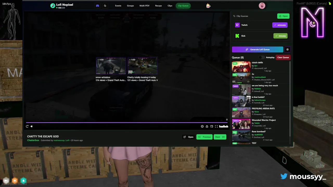The height and width of the screenshot is (187, 333).
Task: Seek on the purple video progress bar
Action: pyautogui.click(x=127, y=122)
